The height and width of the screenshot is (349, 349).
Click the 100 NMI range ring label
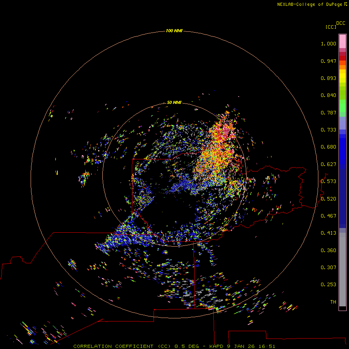coord(174,31)
